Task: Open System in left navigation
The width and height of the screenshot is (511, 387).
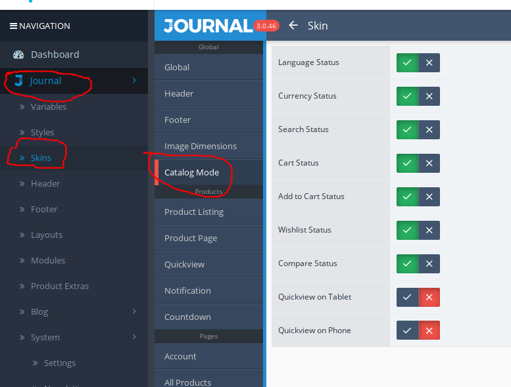Action: tap(74, 337)
